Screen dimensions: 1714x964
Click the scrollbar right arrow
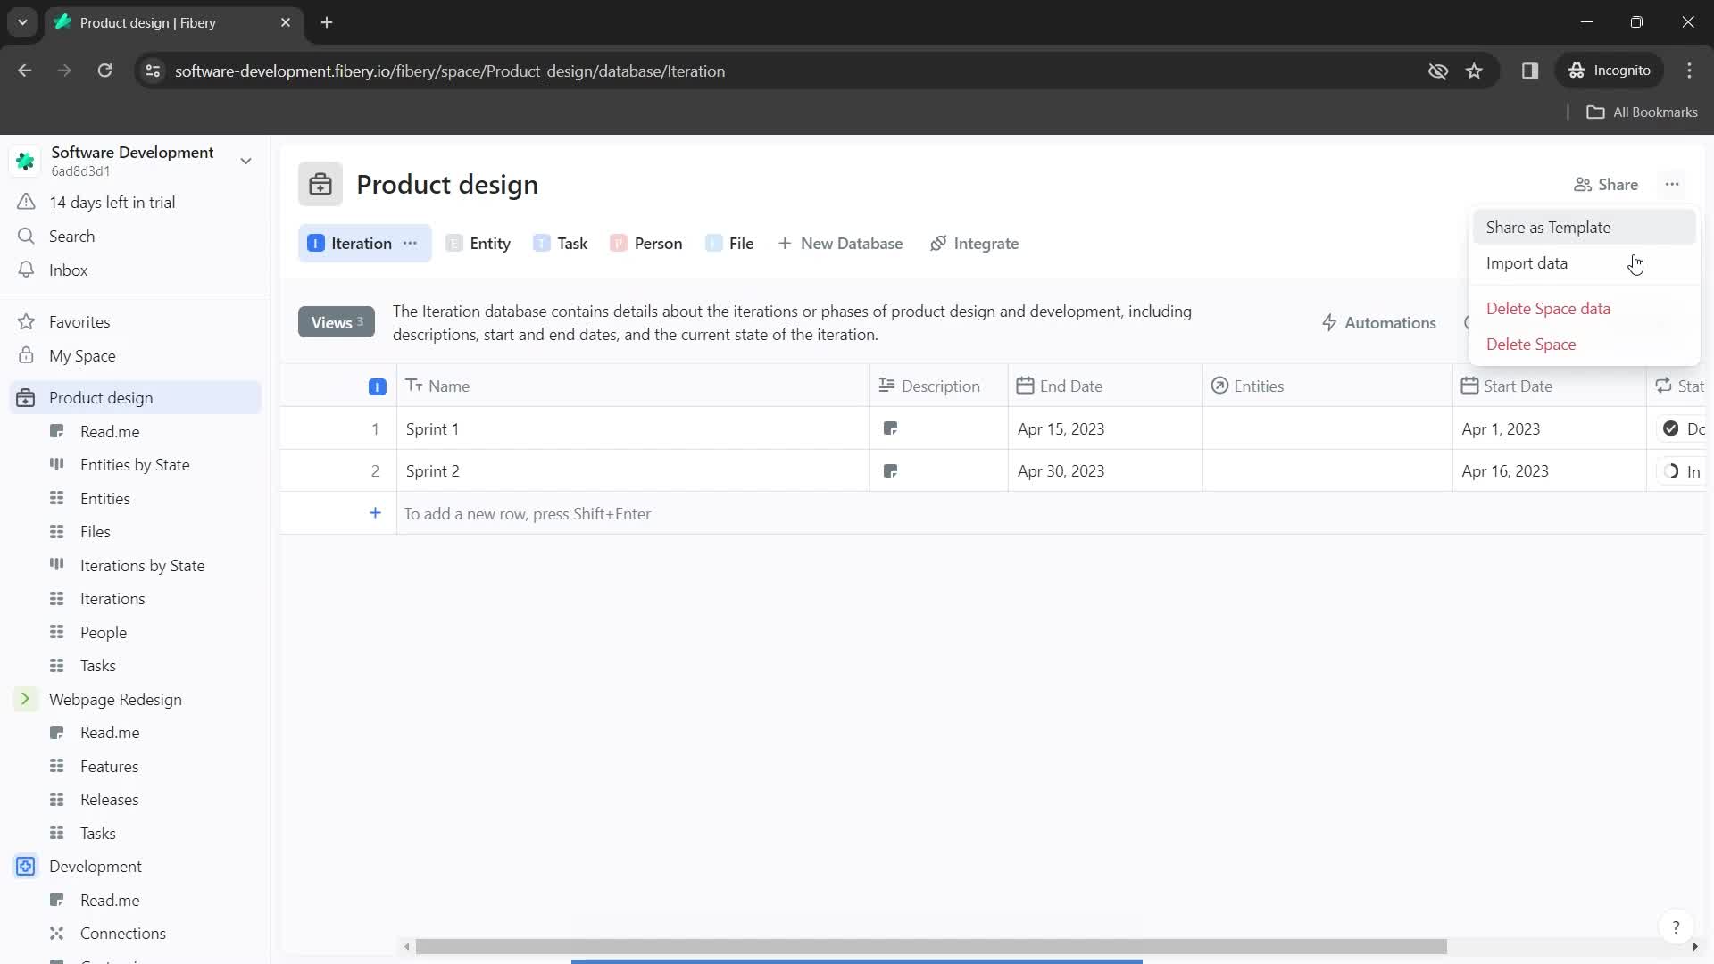1695,946
